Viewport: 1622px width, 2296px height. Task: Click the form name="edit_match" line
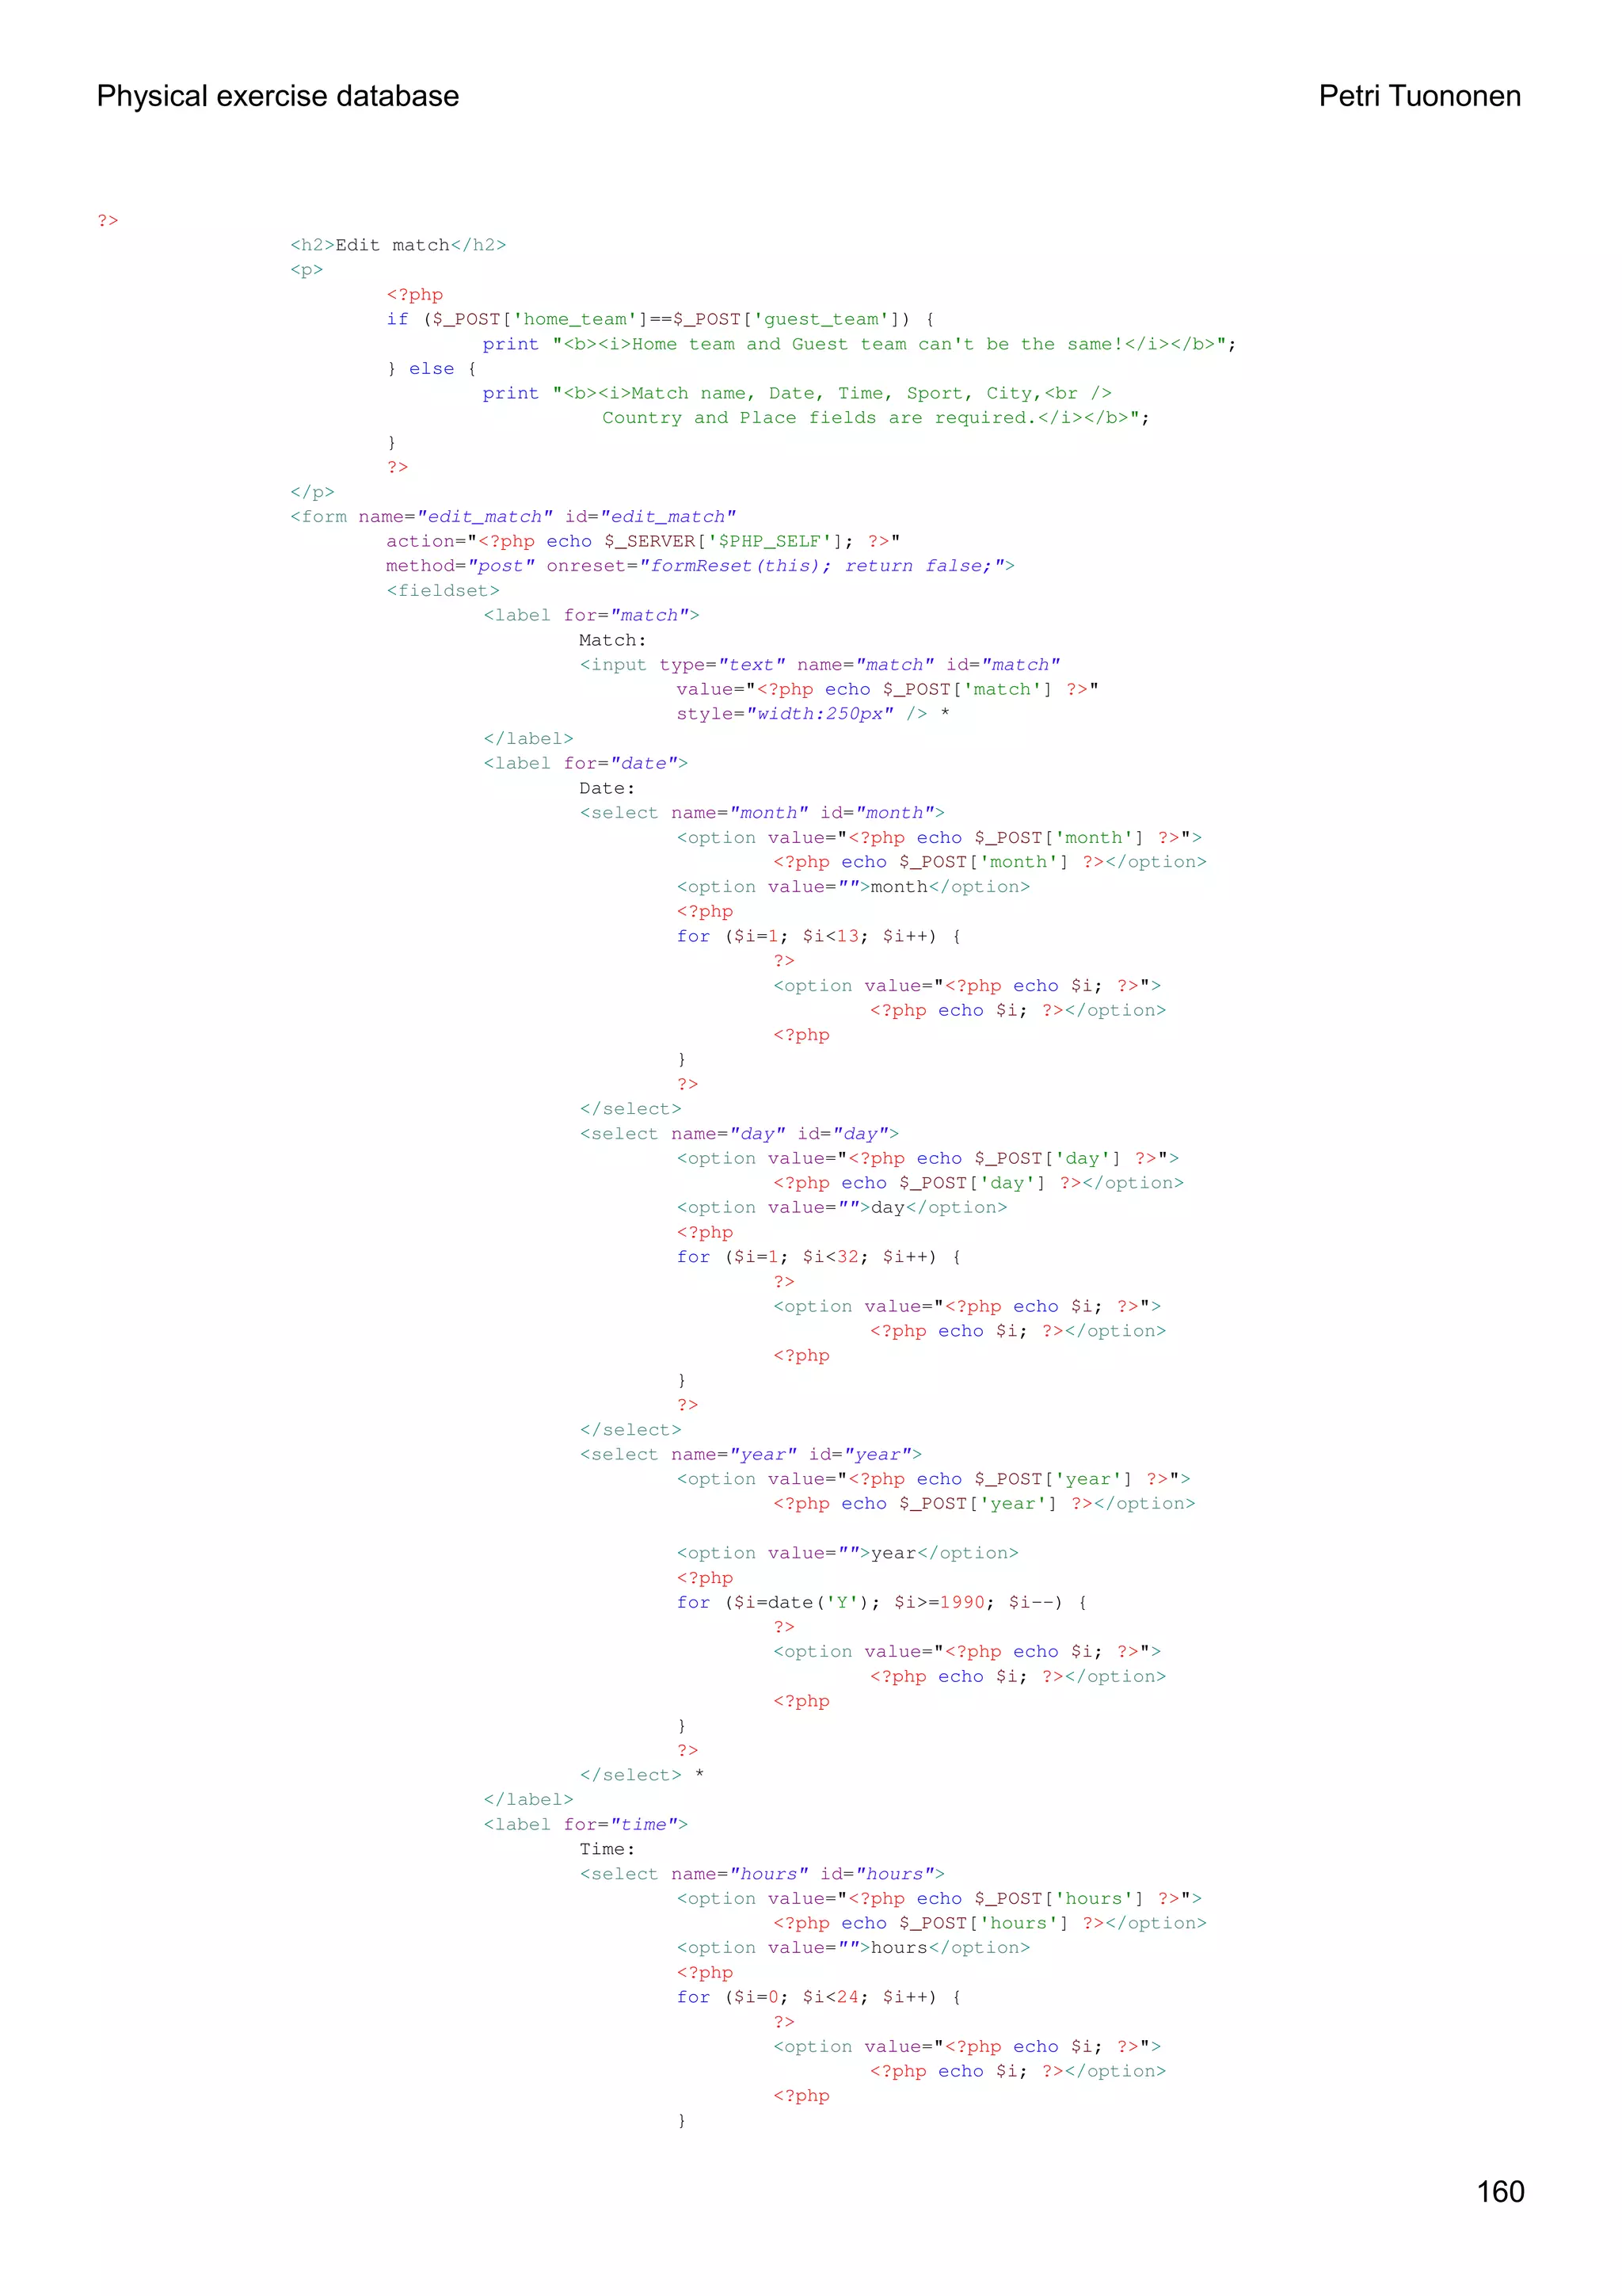[x=512, y=516]
